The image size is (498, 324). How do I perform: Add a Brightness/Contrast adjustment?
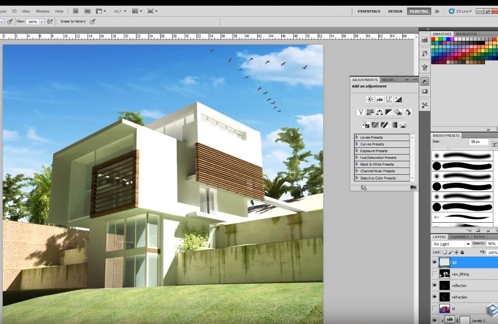[x=370, y=99]
